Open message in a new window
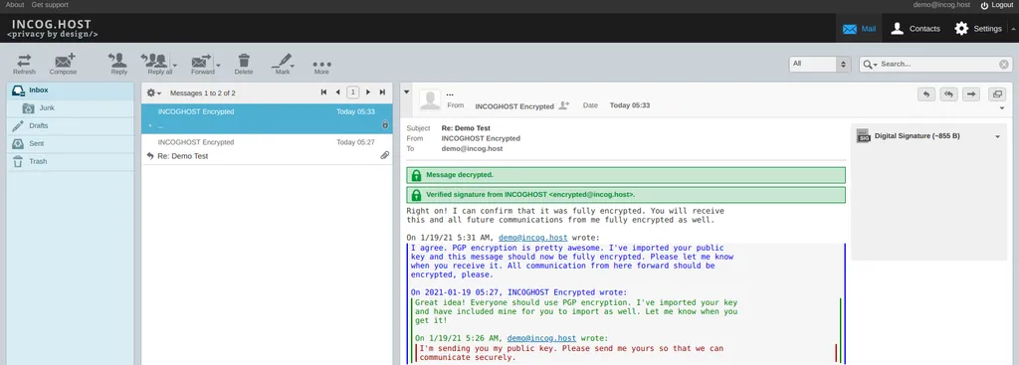 tap(997, 94)
